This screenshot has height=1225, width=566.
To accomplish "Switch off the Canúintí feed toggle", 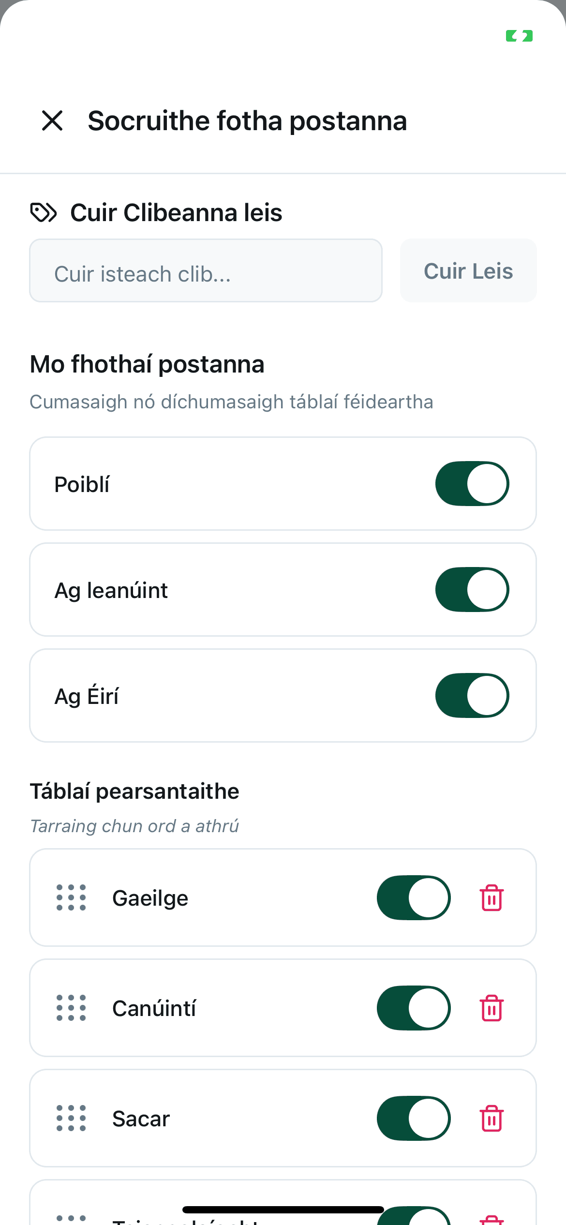I will (x=414, y=1008).
